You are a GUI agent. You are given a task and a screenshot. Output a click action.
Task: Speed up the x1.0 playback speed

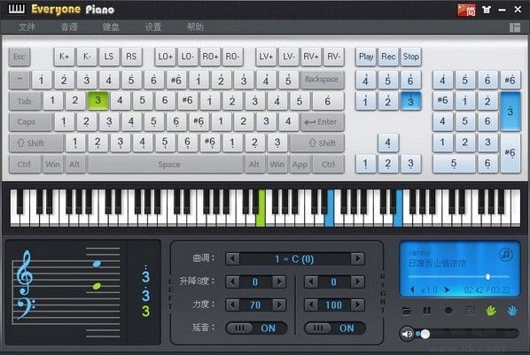point(447,289)
